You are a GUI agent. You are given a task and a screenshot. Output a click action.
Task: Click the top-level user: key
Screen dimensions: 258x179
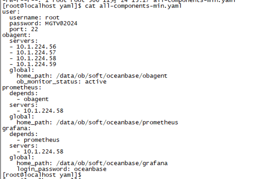pyautogui.click(x=11, y=12)
